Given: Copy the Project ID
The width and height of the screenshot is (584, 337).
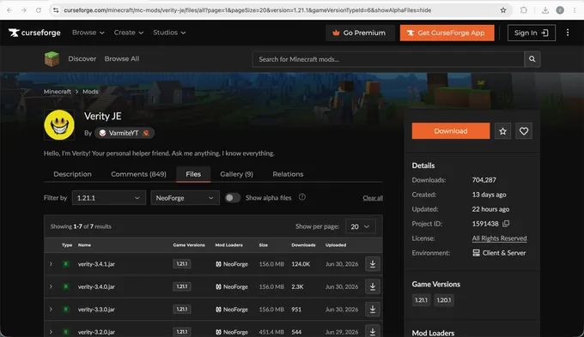Looking at the screenshot, I should (x=506, y=224).
